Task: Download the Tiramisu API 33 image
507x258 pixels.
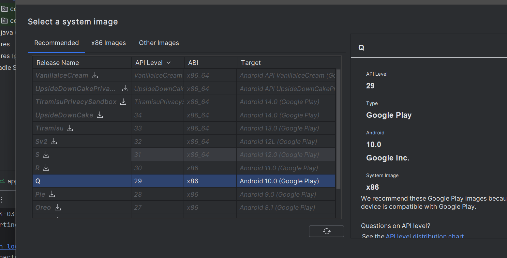Action: coord(70,128)
